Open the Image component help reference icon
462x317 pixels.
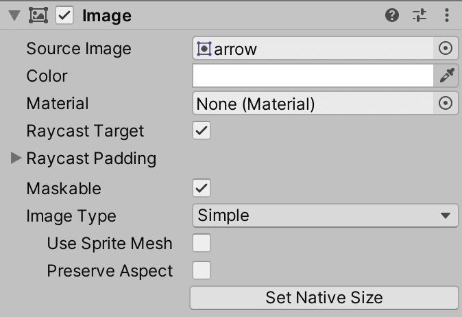(x=392, y=15)
